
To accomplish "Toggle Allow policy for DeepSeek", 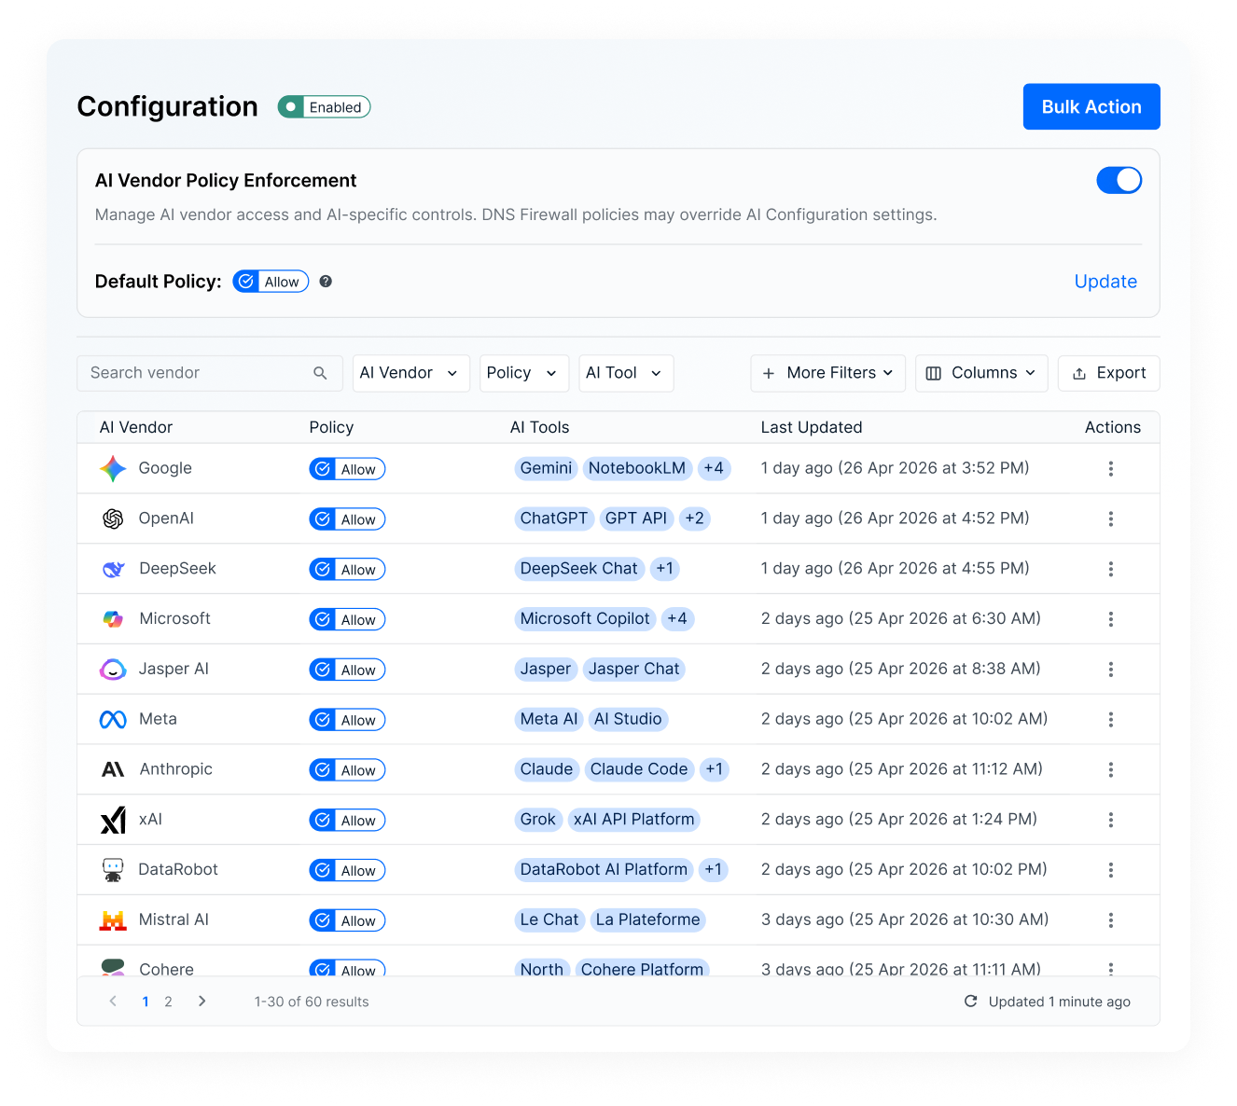I will tap(347, 570).
